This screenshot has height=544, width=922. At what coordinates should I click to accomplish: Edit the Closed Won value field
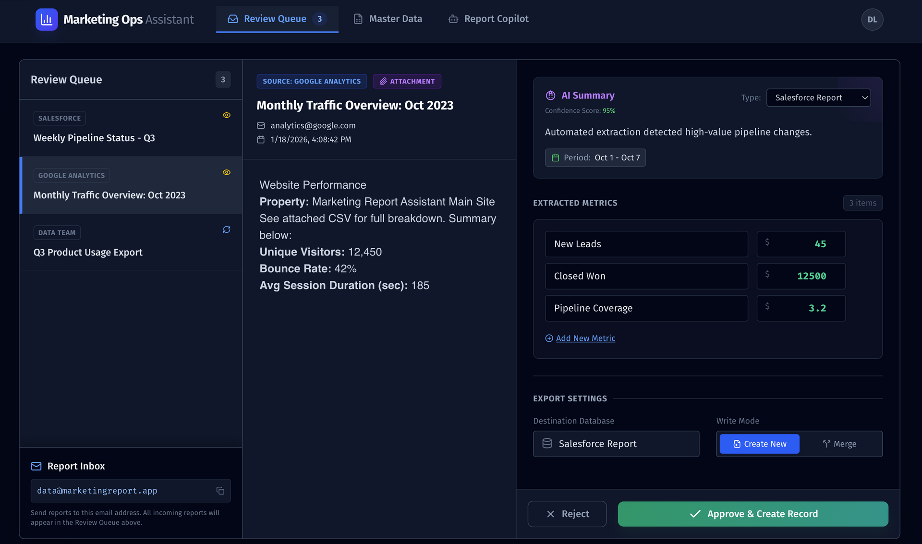pos(801,276)
